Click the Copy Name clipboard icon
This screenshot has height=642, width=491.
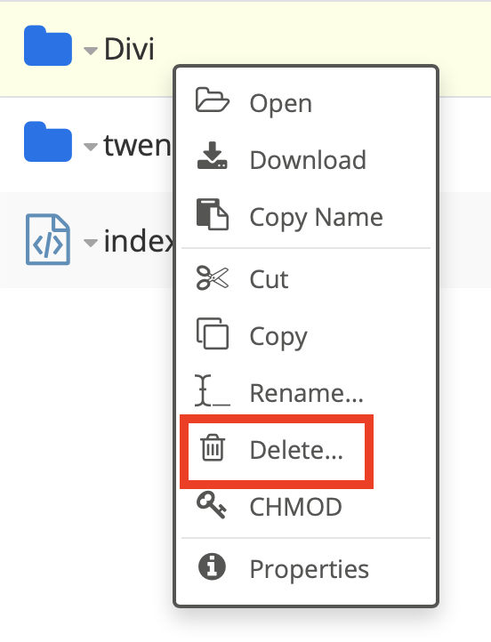pos(212,214)
